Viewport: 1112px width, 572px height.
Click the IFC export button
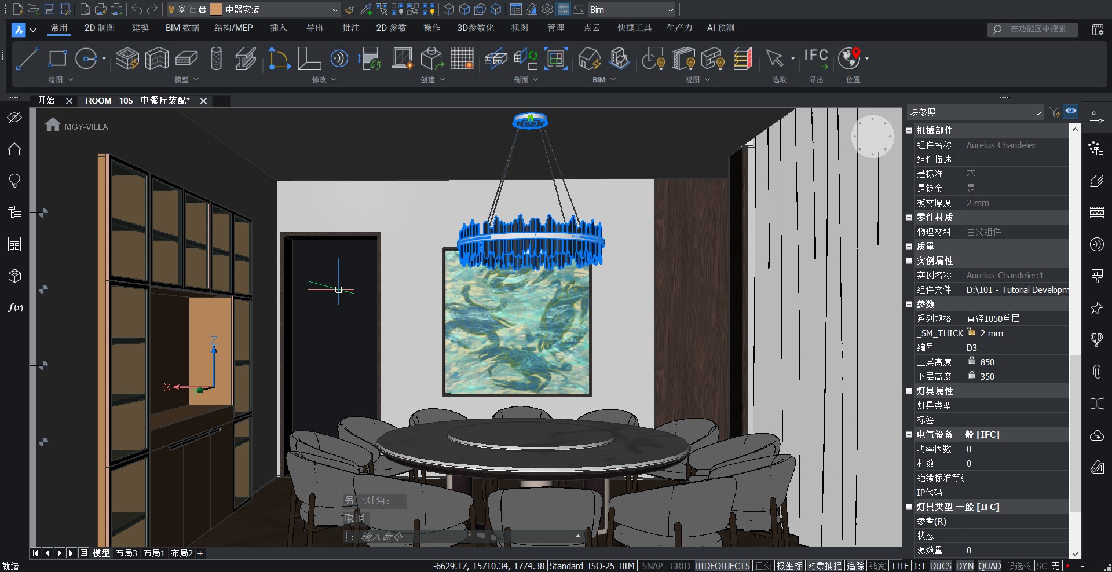pyautogui.click(x=816, y=58)
